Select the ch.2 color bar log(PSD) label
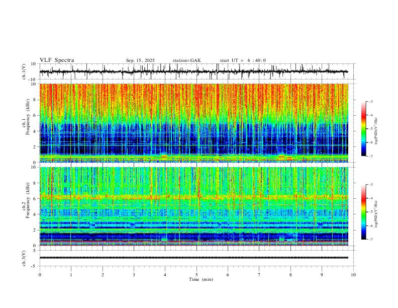The image size is (398, 308). coord(376,214)
